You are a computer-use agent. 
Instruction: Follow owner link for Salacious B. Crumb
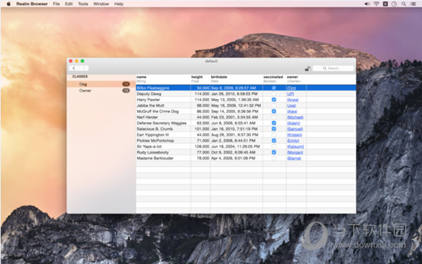tap(295, 129)
